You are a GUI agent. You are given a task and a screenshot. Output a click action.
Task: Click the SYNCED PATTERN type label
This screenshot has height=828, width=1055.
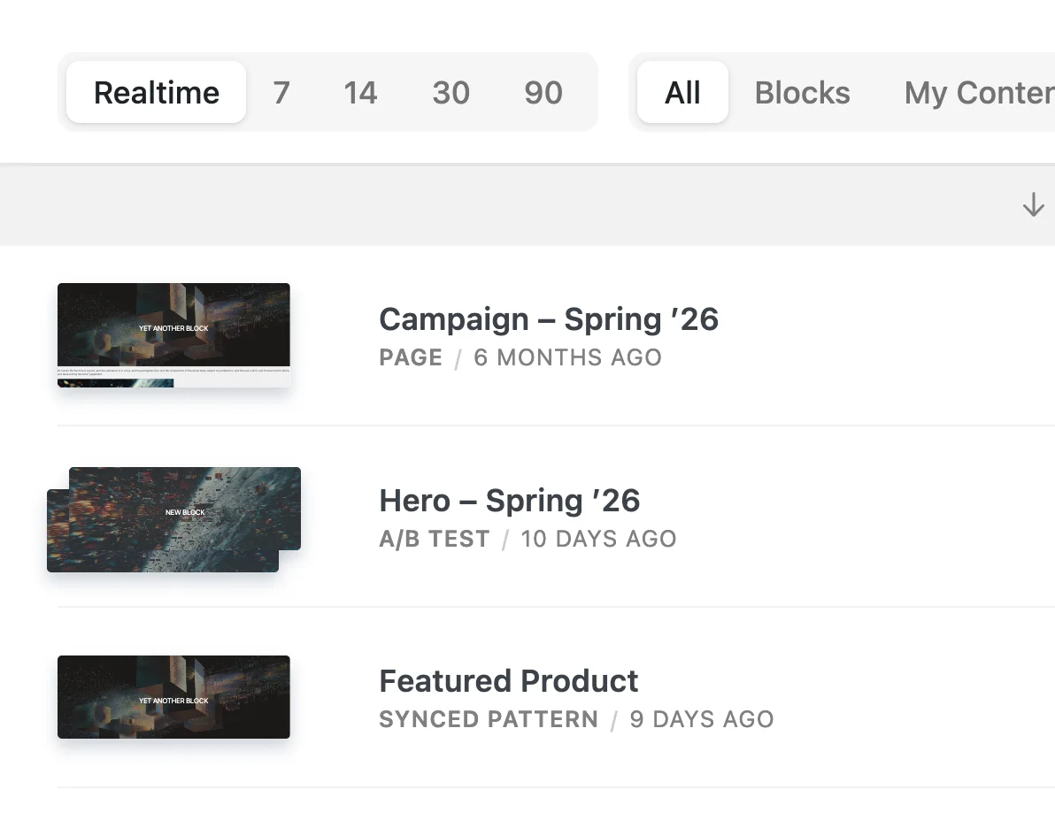489,720
